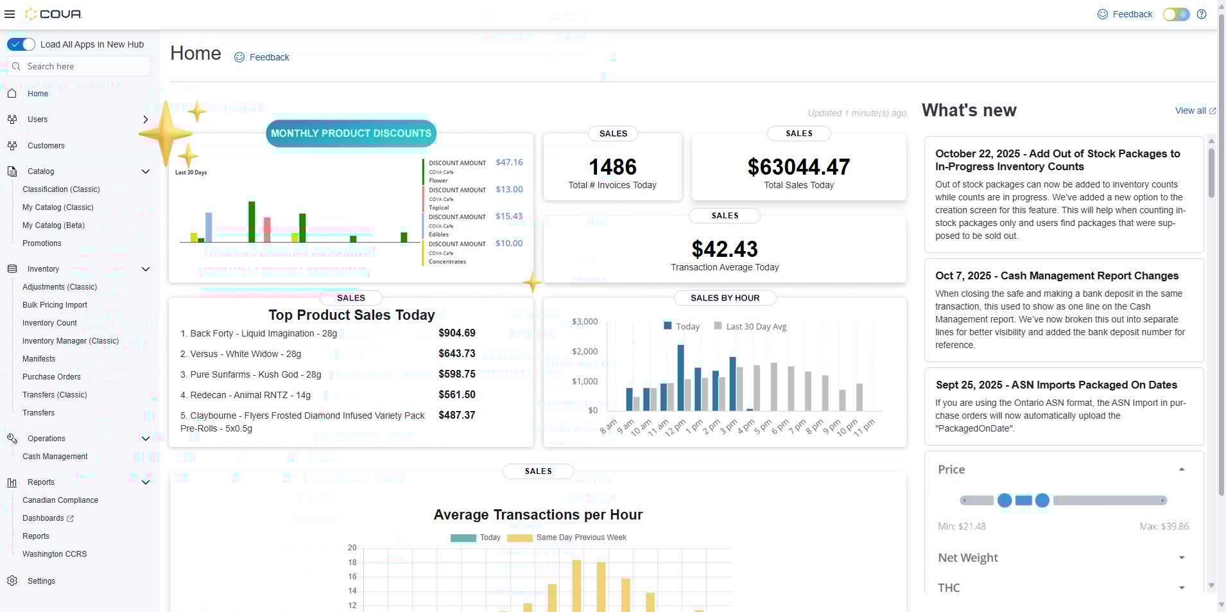The image size is (1226, 612).
Task: Click View all in What's new
Action: pyautogui.click(x=1190, y=110)
